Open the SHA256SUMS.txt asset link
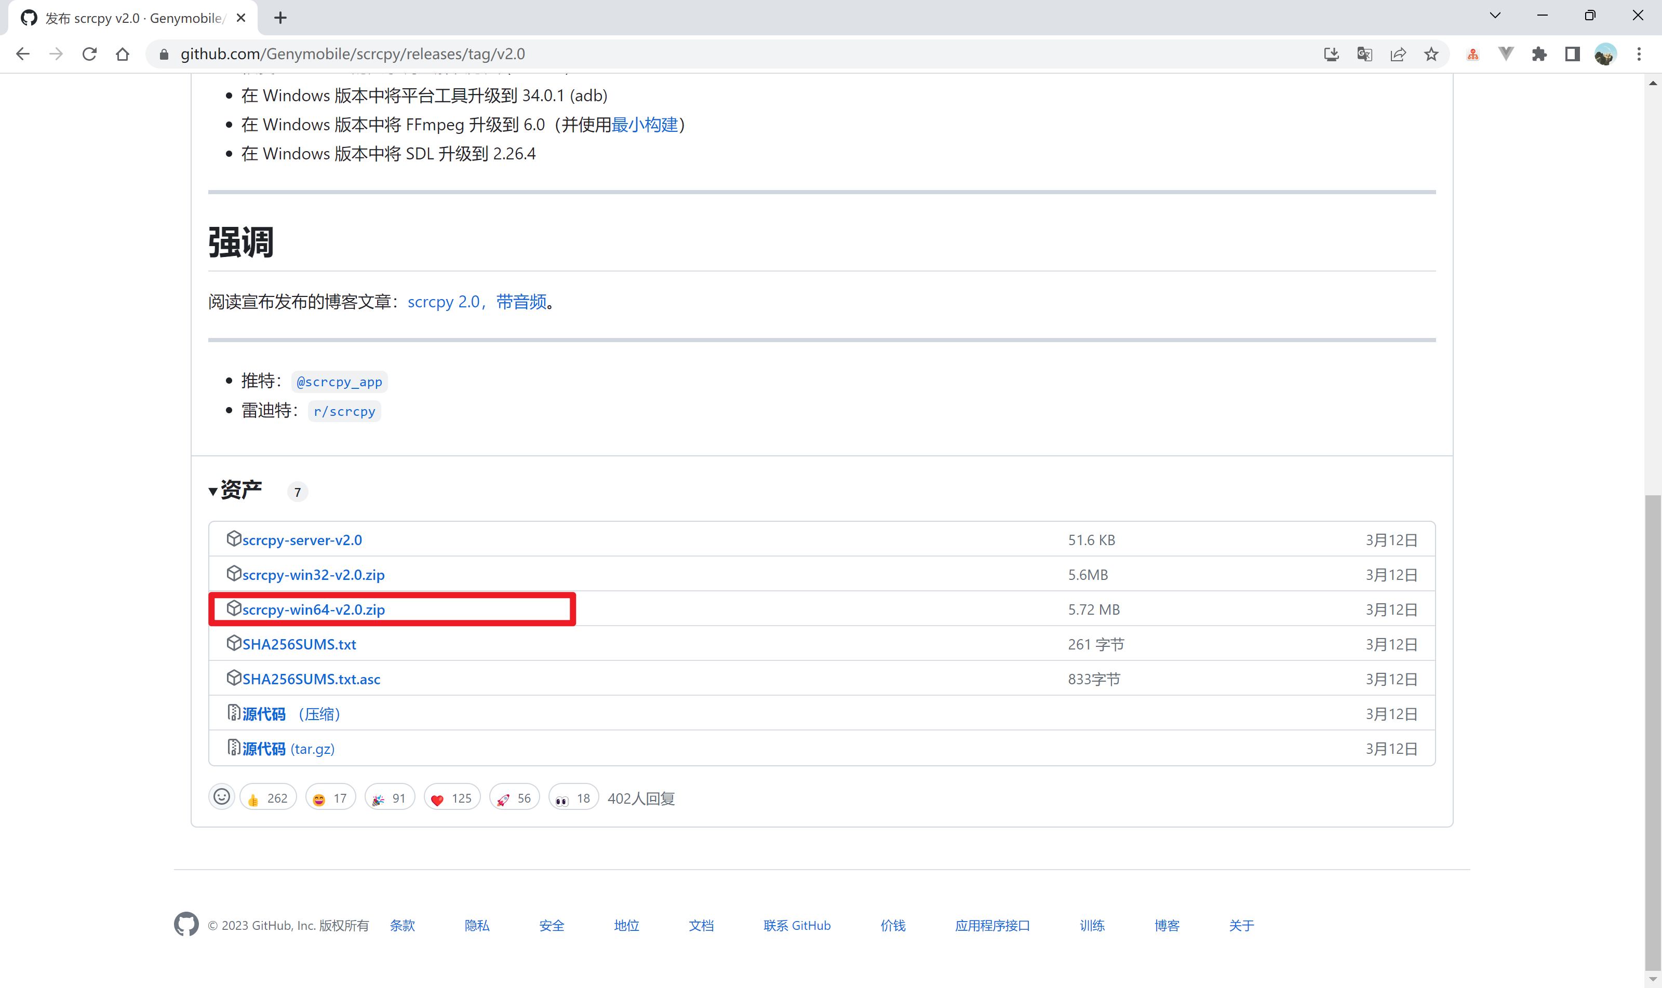 (x=299, y=644)
